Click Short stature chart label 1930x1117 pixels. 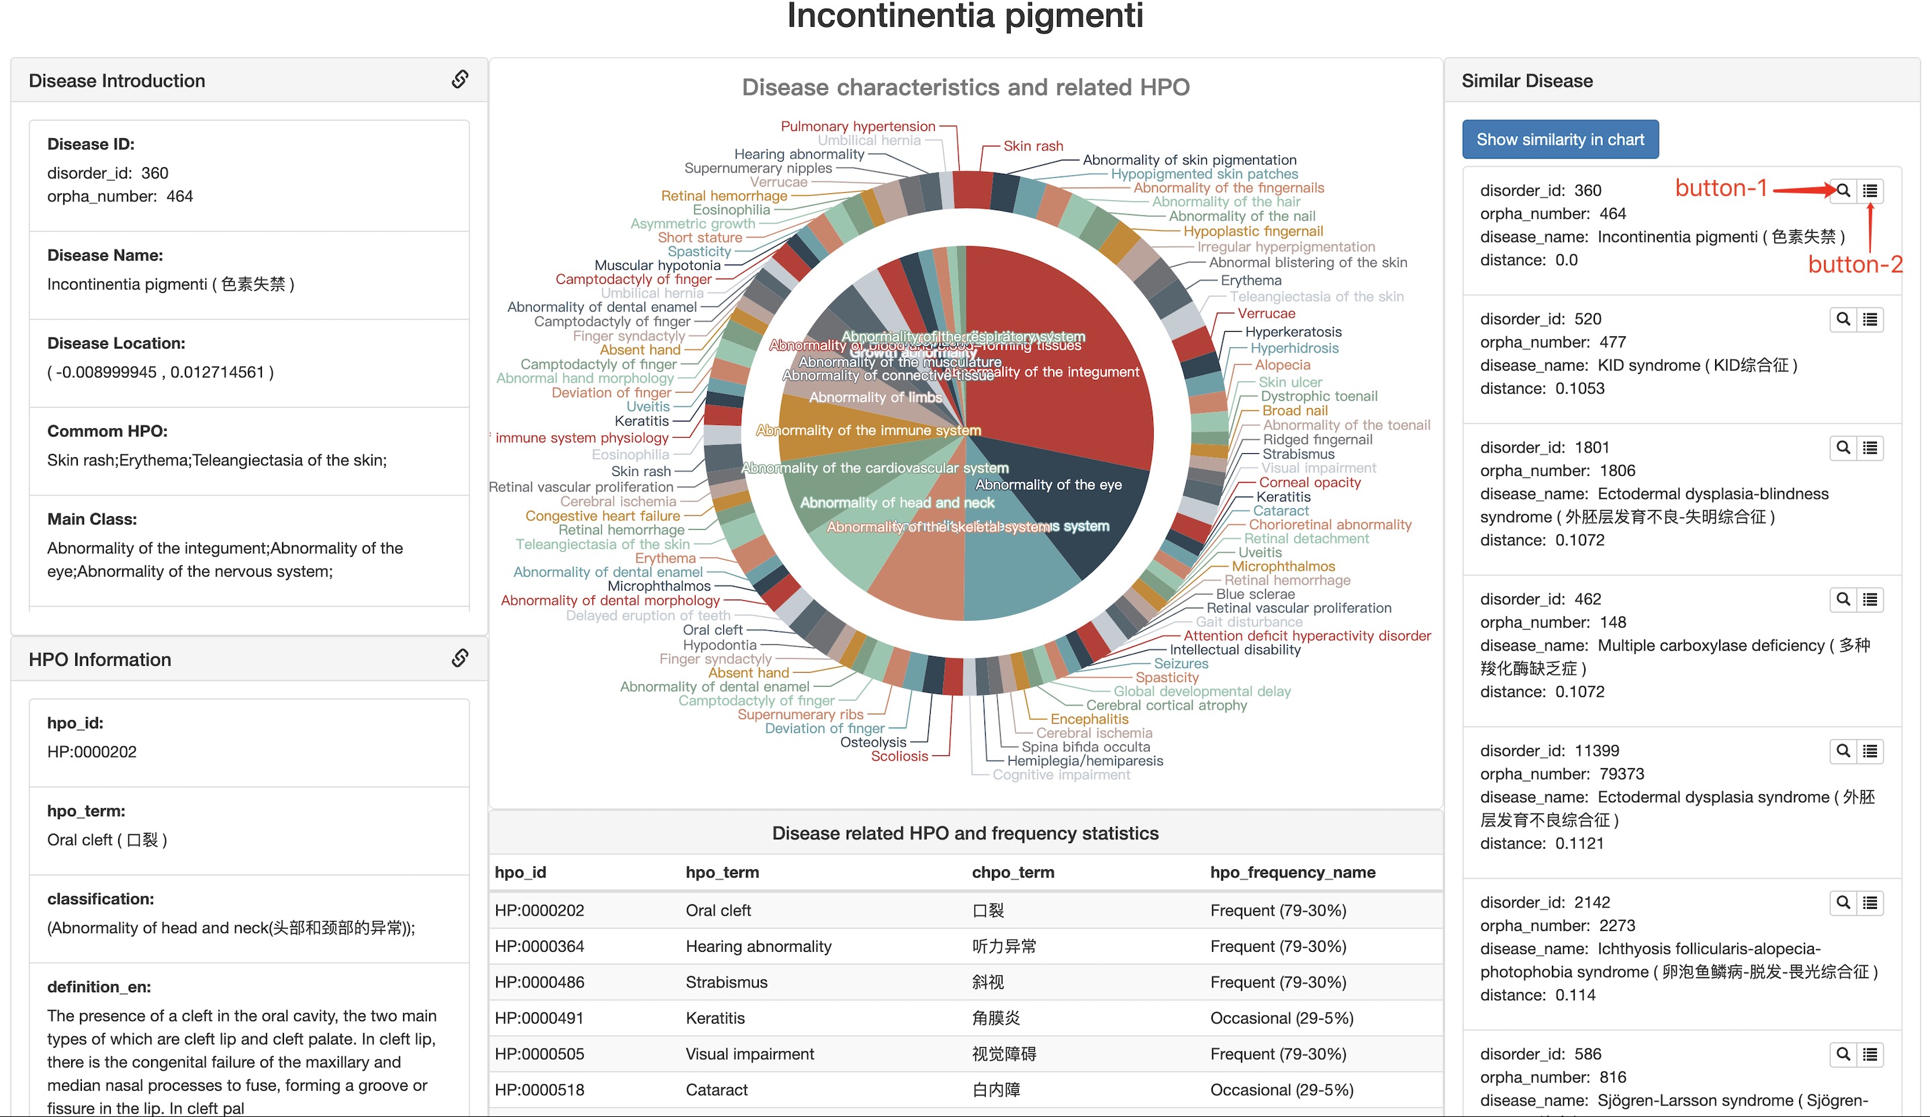click(699, 238)
